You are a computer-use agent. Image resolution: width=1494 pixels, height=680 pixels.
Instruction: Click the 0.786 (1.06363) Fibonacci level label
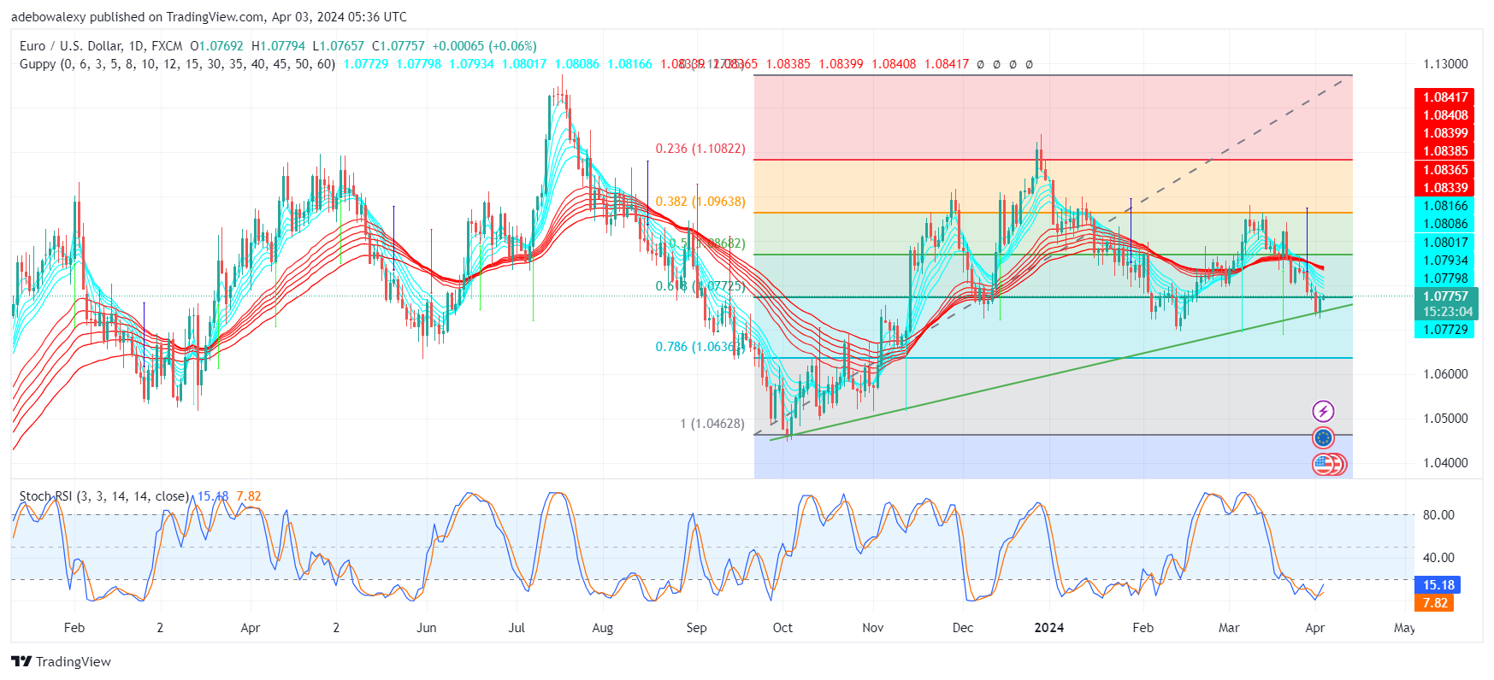700,347
